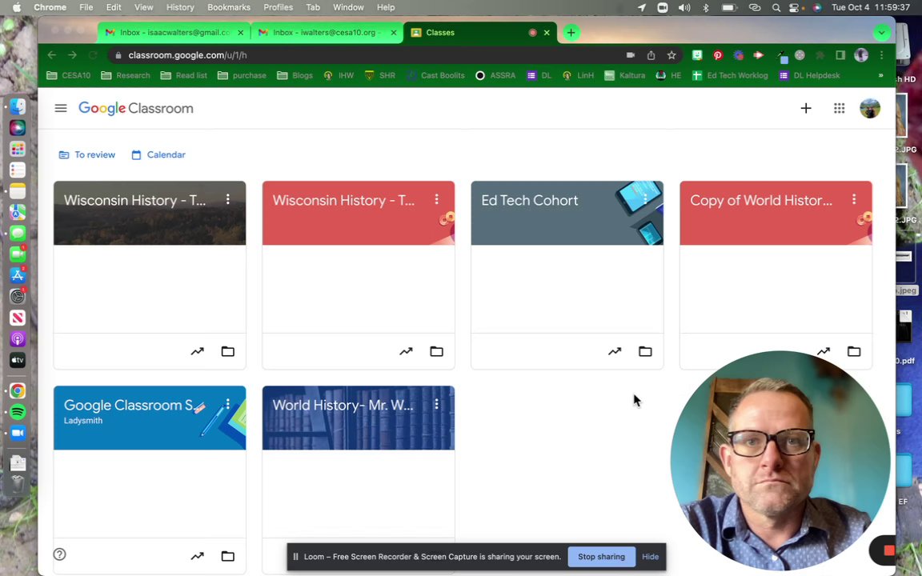Open gradebook for the red Wisconsin History card
The height and width of the screenshot is (576, 922).
coord(406,351)
